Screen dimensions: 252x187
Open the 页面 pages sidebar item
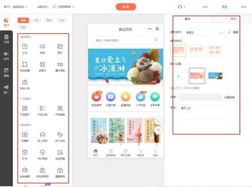6,39
